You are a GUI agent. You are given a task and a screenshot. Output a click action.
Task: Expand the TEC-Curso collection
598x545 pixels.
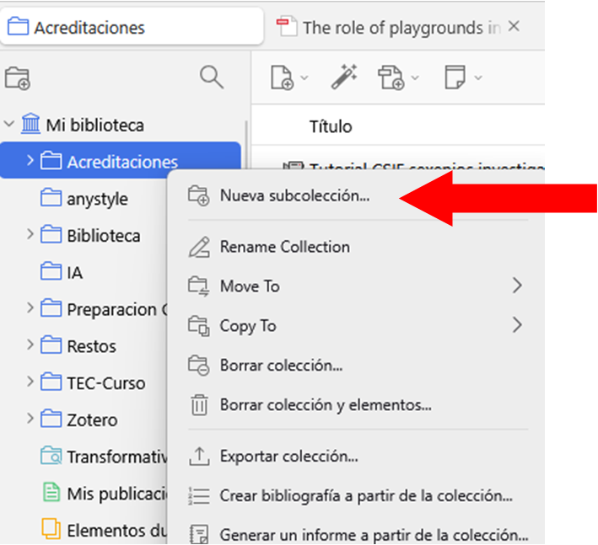(30, 382)
